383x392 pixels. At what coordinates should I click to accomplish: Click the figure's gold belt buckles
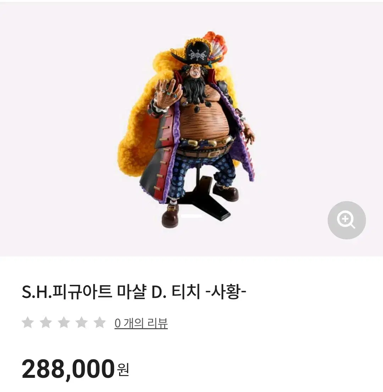tap(203, 143)
